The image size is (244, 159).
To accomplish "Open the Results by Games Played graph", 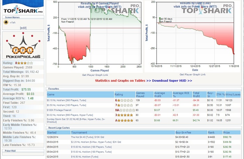I will click(94, 37).
